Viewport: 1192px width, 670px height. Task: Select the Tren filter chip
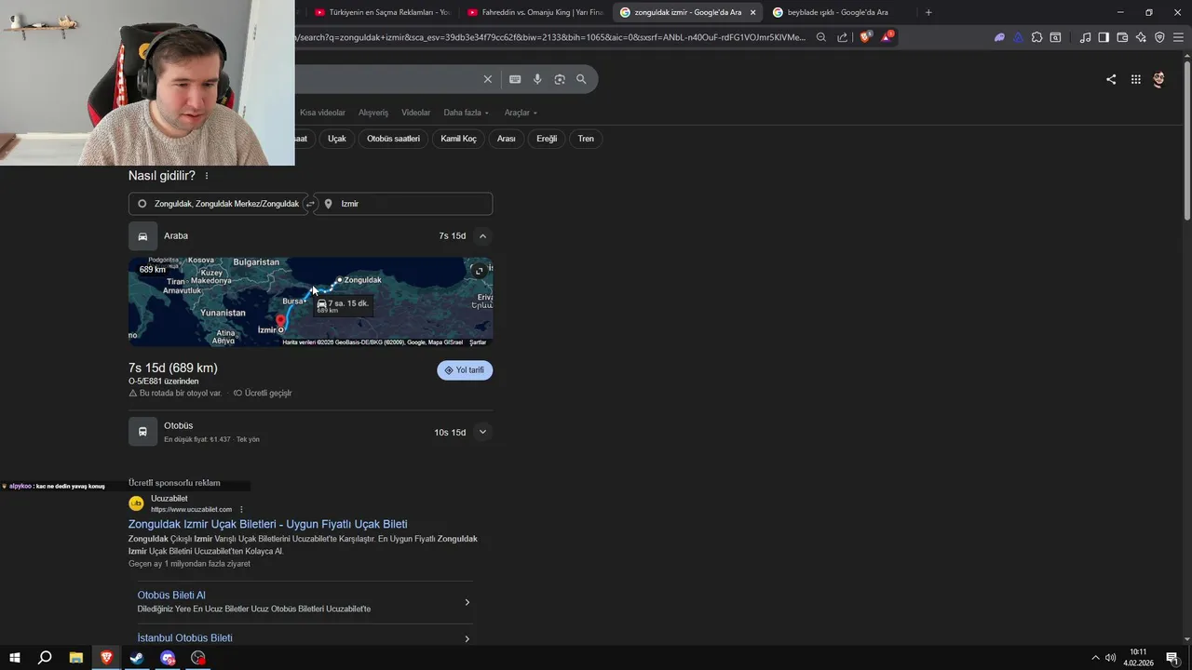coord(586,139)
